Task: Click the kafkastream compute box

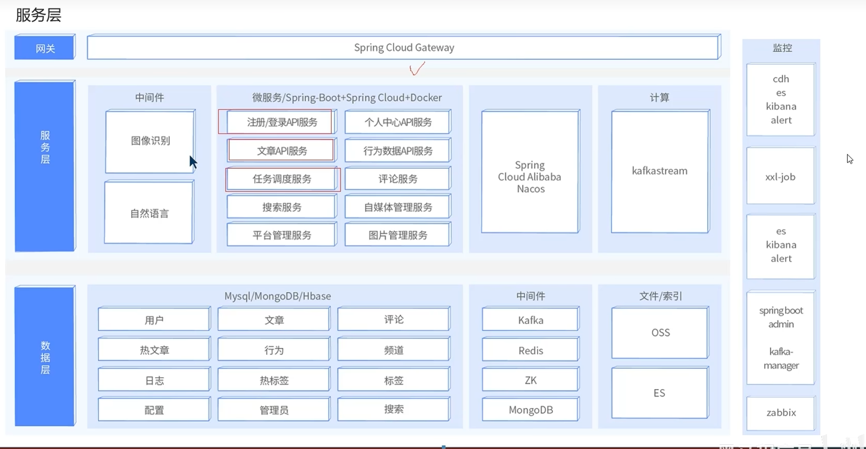Action: 660,171
